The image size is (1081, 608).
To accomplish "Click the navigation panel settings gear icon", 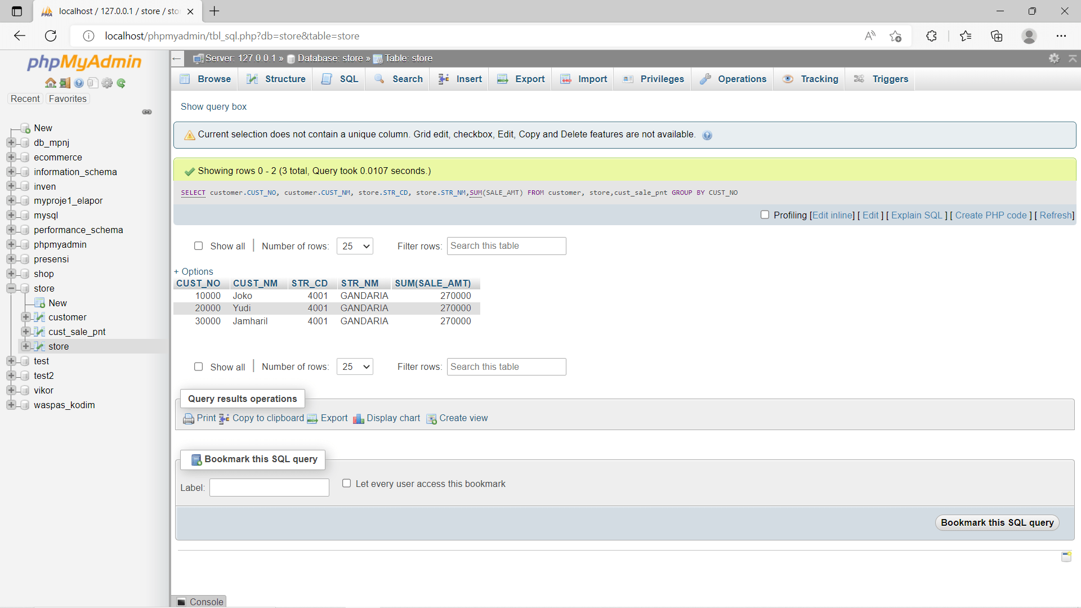I will [x=107, y=83].
